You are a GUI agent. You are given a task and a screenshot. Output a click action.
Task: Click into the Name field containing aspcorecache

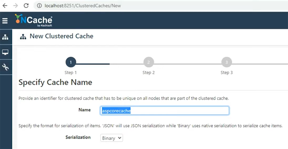[164, 111]
